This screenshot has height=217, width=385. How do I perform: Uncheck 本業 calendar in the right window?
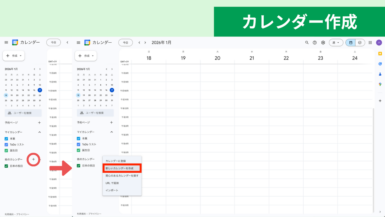[78, 138]
